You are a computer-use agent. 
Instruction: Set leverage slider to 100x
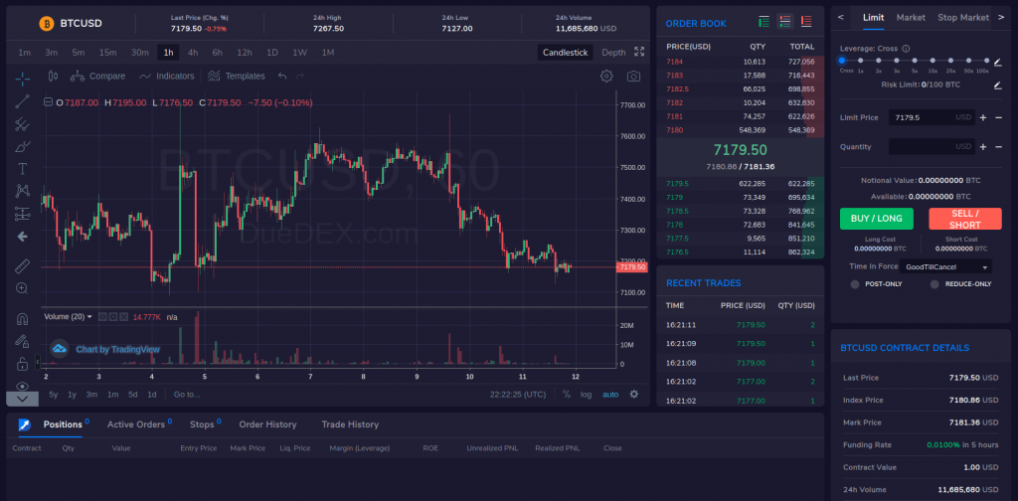tap(987, 61)
